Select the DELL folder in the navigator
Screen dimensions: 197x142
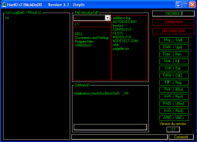pyautogui.click(x=79, y=34)
